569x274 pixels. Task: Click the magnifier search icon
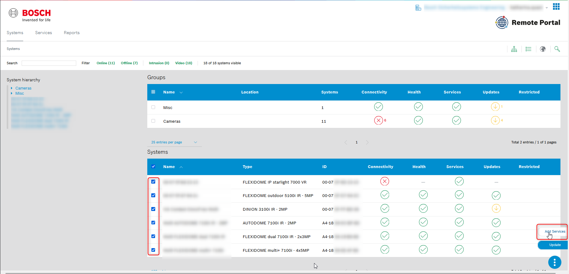pos(557,49)
